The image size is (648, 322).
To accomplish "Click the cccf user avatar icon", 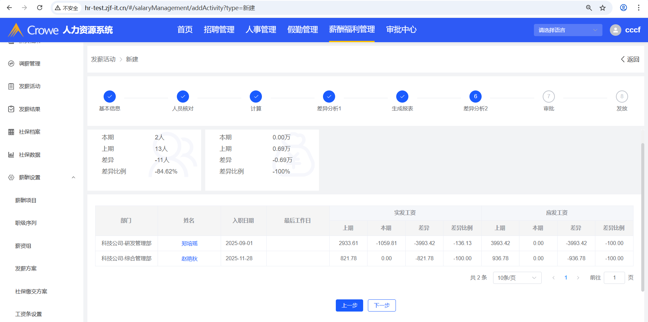I will (x=615, y=30).
